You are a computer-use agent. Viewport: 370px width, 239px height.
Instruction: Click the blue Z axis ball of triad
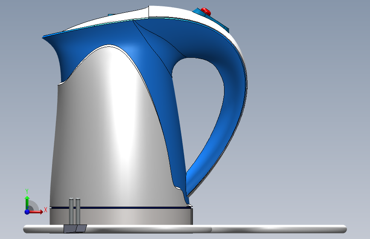27,212
